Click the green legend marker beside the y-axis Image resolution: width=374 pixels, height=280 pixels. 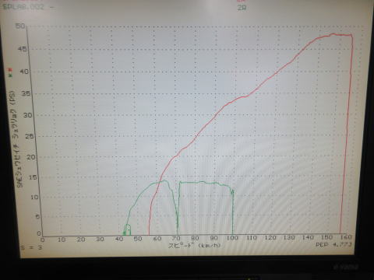[x=10, y=75]
